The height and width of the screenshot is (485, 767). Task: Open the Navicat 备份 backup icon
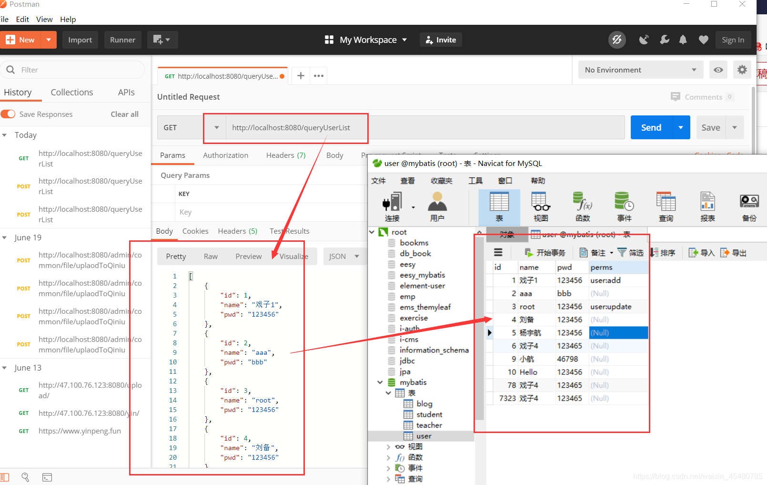[749, 206]
